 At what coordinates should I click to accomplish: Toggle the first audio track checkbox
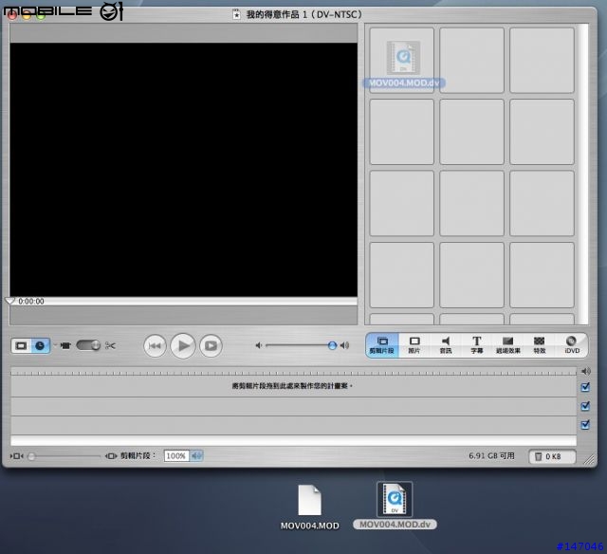(585, 406)
